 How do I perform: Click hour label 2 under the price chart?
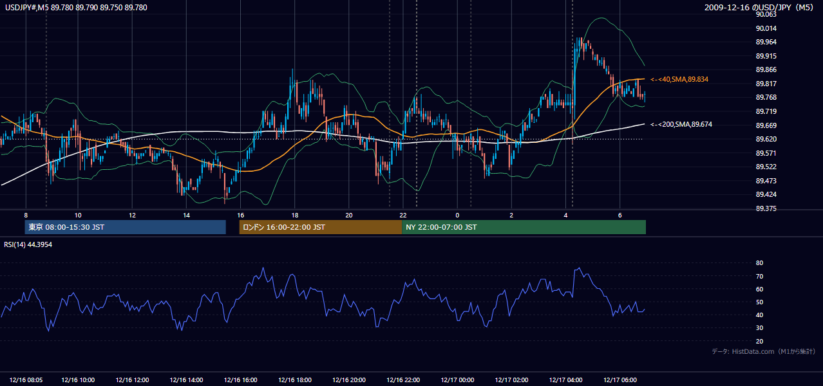click(511, 215)
